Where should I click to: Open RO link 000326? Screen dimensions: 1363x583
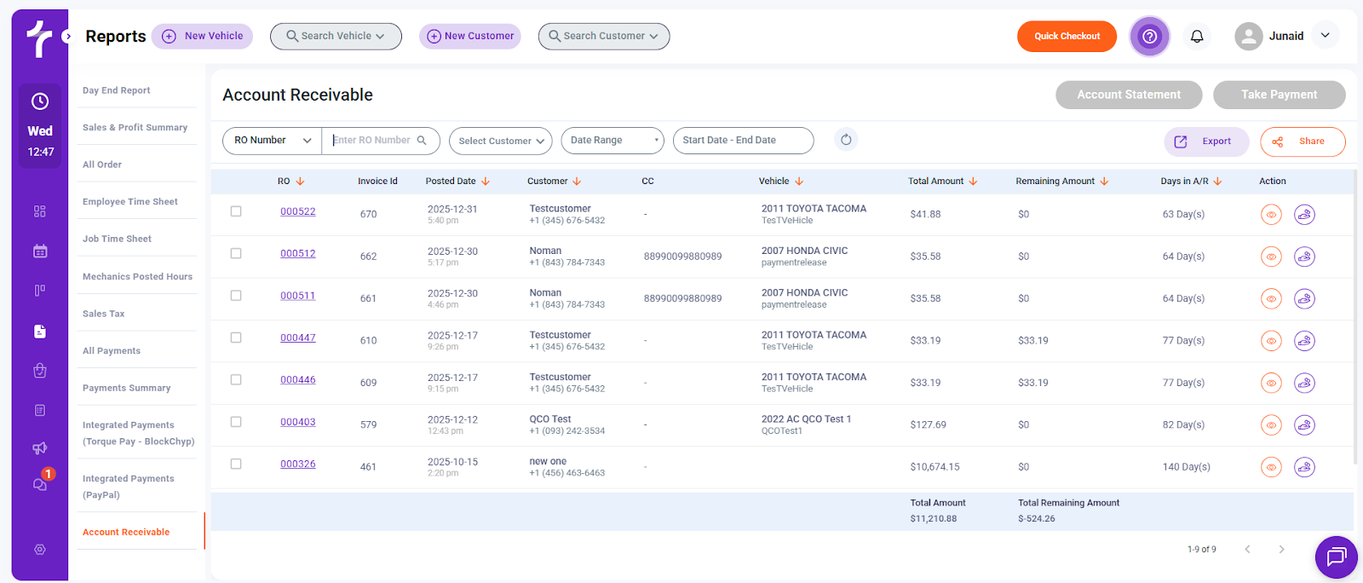tap(298, 465)
